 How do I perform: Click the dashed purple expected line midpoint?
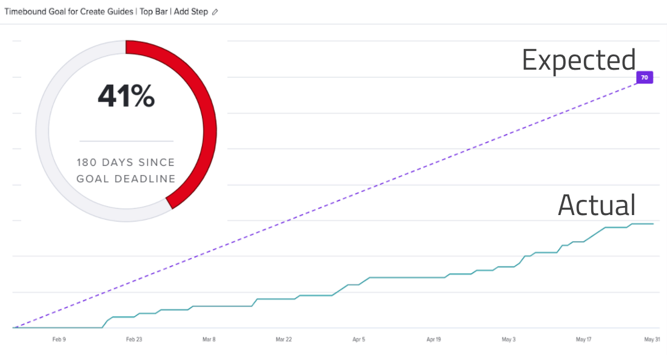[327, 204]
